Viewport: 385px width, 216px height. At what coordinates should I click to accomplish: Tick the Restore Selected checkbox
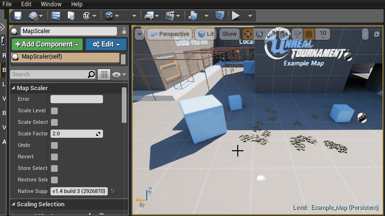pos(54,180)
